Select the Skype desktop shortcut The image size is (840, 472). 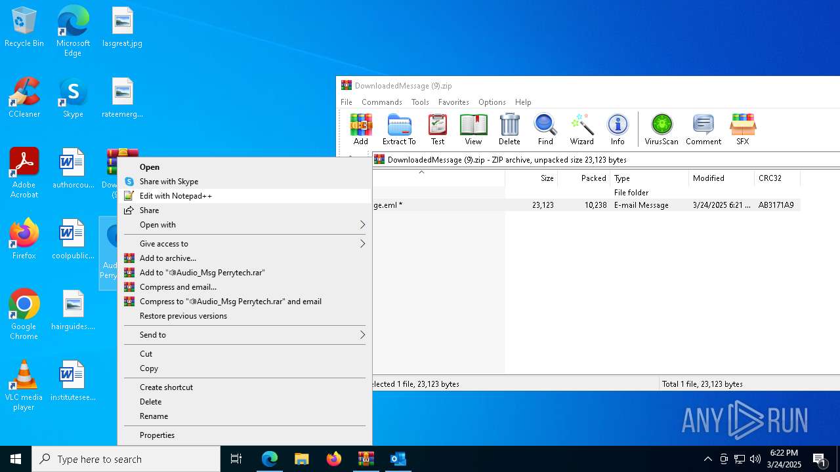click(x=73, y=98)
